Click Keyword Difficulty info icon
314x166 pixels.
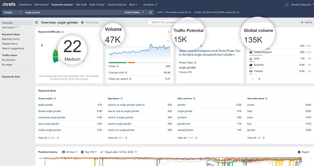(x=63, y=32)
